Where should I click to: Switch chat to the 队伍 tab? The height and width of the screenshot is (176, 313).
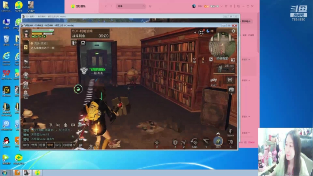[x=58, y=145]
